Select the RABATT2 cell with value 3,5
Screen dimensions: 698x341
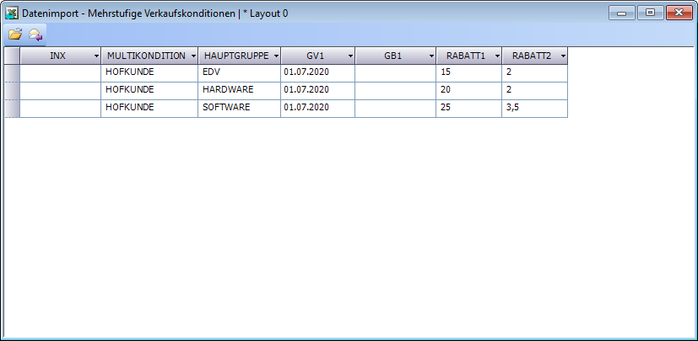[534, 109]
